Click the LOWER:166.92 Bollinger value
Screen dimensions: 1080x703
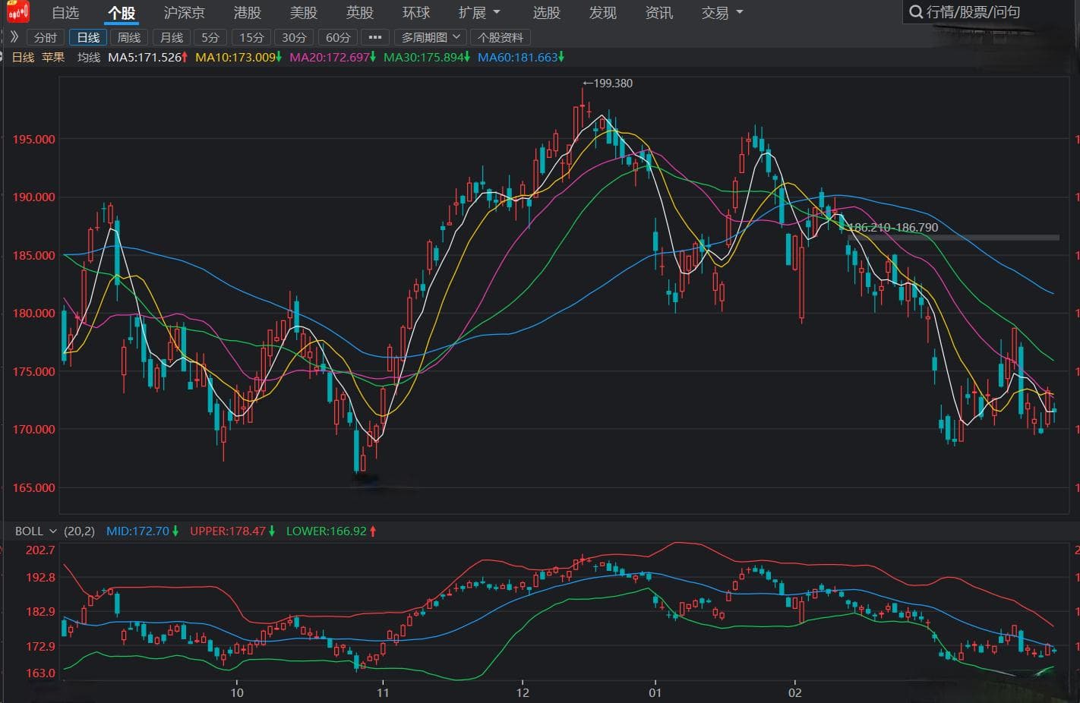coord(331,531)
